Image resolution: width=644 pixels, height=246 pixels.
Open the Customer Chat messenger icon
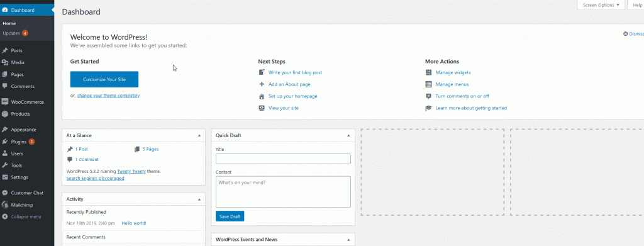point(5,193)
